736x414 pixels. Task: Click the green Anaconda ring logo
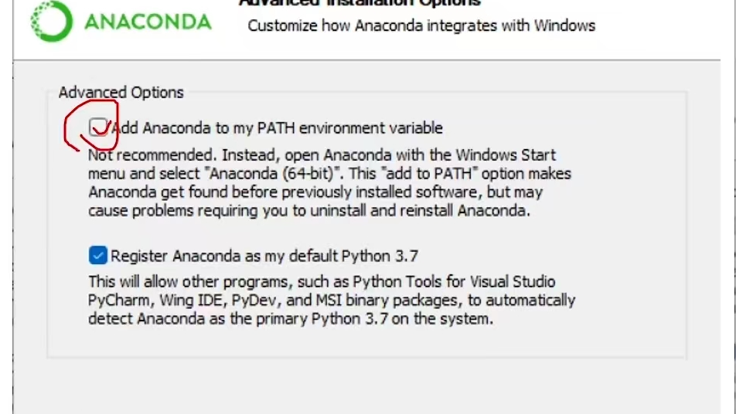(50, 21)
